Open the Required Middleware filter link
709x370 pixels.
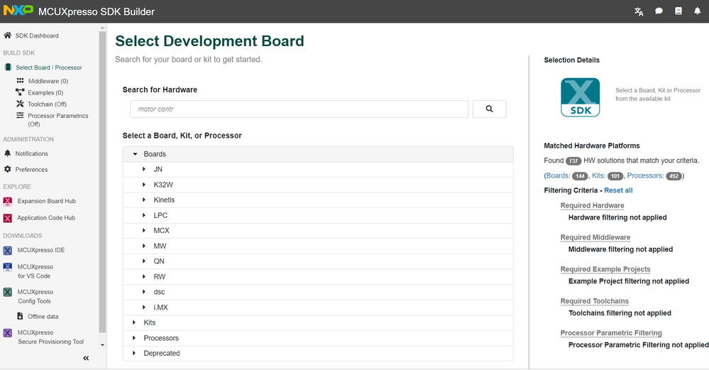click(x=595, y=237)
